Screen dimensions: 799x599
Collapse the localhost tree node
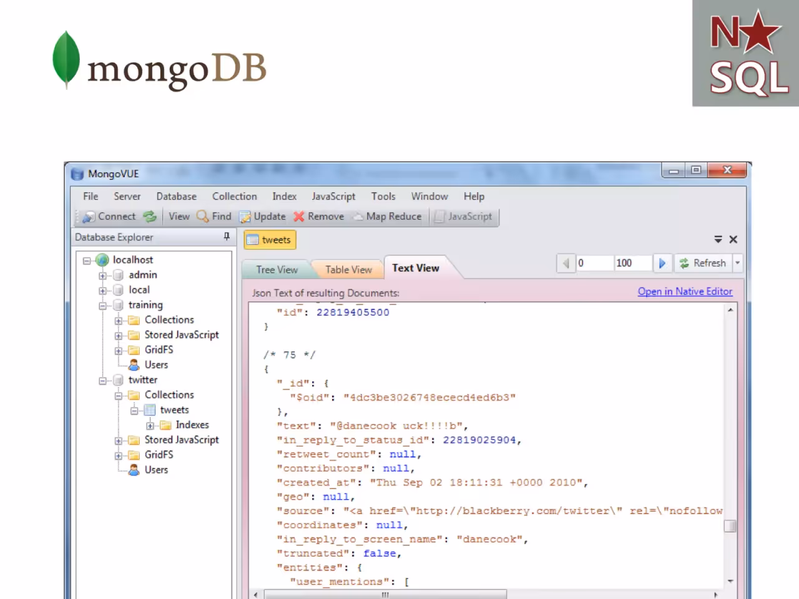tap(87, 261)
